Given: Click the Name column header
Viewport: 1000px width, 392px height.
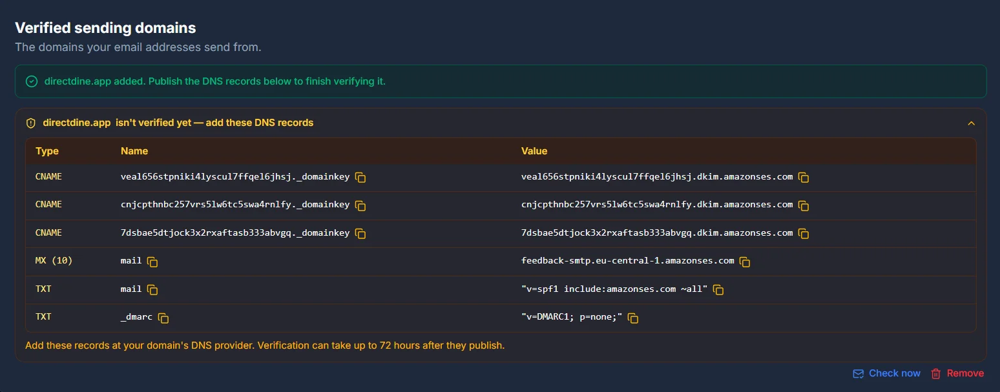Looking at the screenshot, I should click(x=134, y=151).
